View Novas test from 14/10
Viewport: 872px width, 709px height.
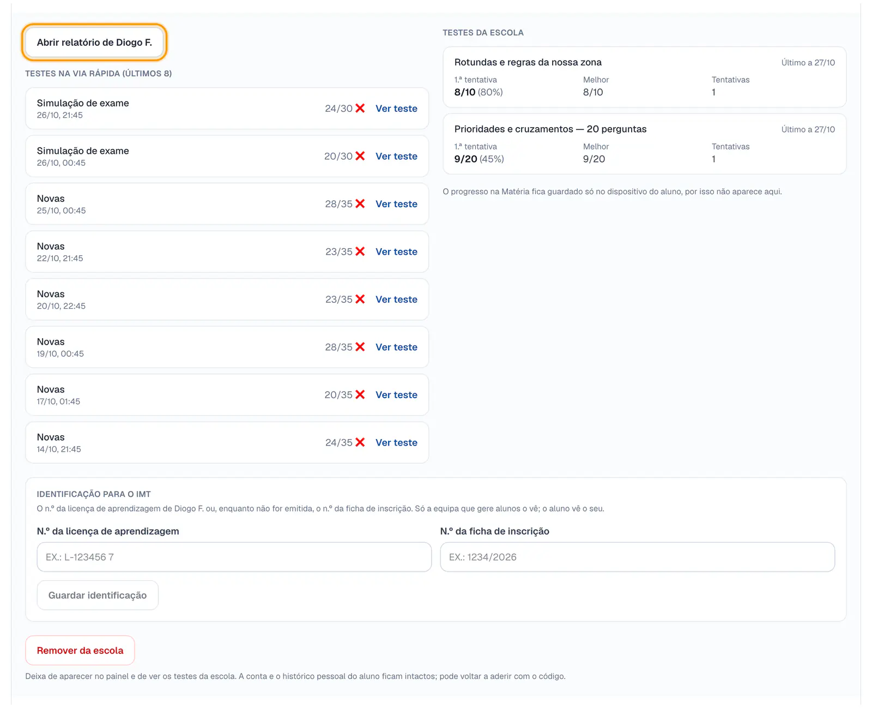pos(396,442)
